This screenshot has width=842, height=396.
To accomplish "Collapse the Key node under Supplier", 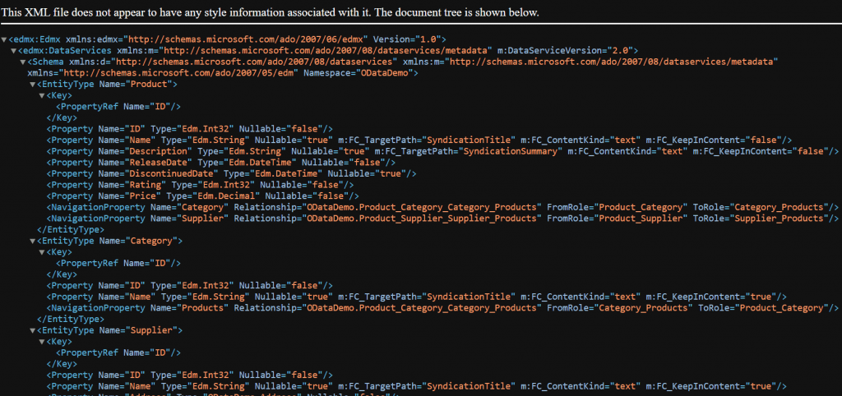I will click(x=42, y=342).
